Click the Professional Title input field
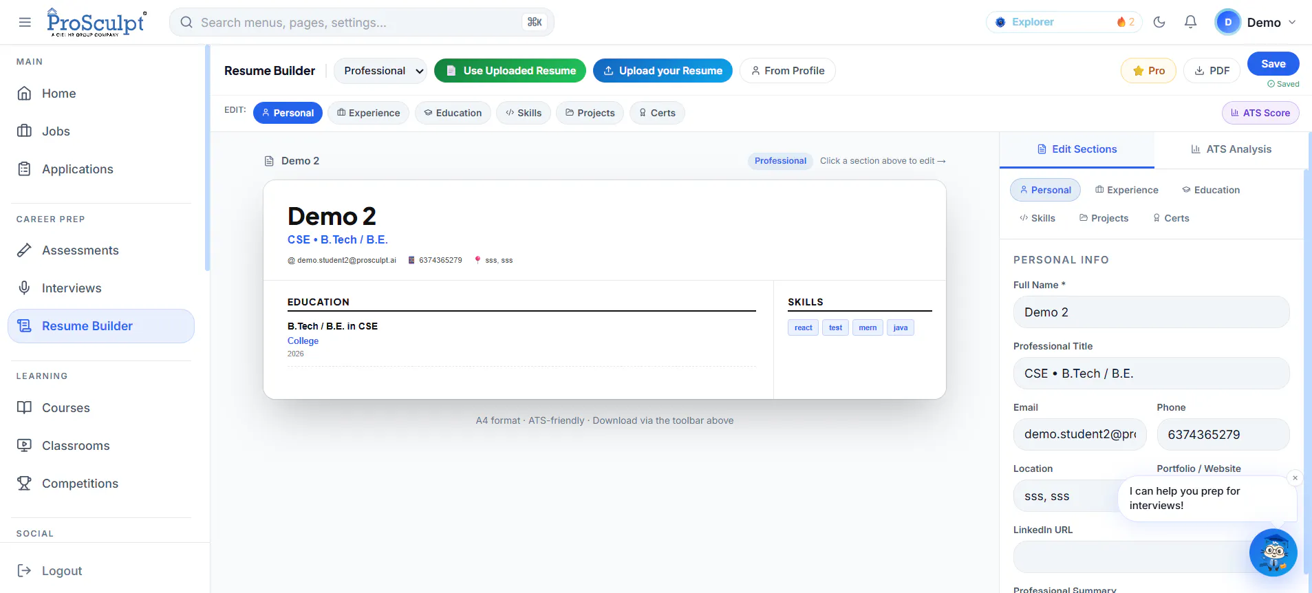1312x593 pixels. pyautogui.click(x=1151, y=374)
